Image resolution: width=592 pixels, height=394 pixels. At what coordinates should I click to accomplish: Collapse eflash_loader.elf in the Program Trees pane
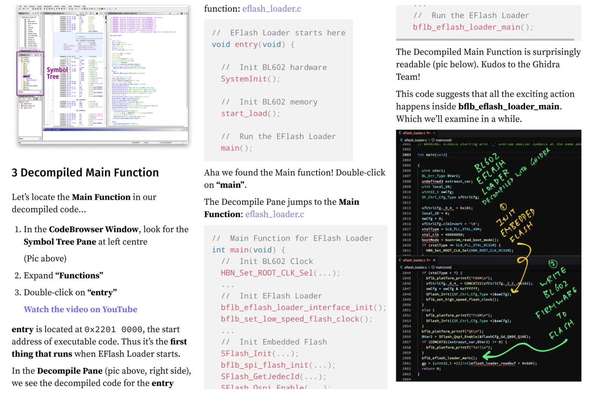pos(21,17)
